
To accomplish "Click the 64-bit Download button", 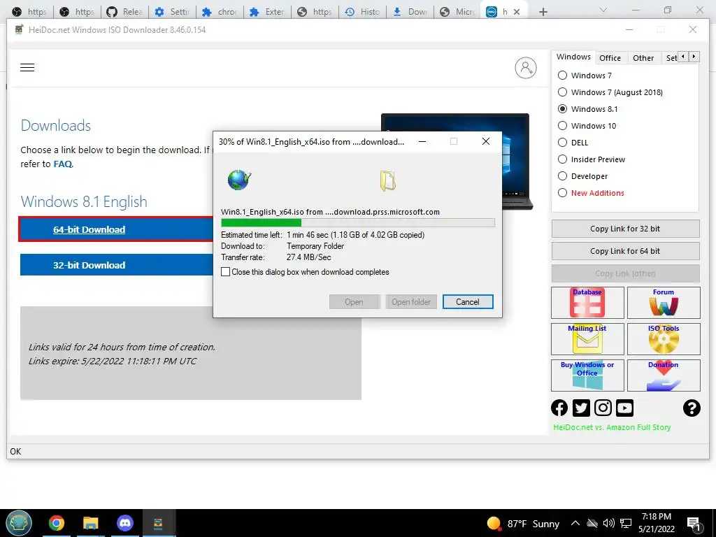I will click(x=117, y=229).
